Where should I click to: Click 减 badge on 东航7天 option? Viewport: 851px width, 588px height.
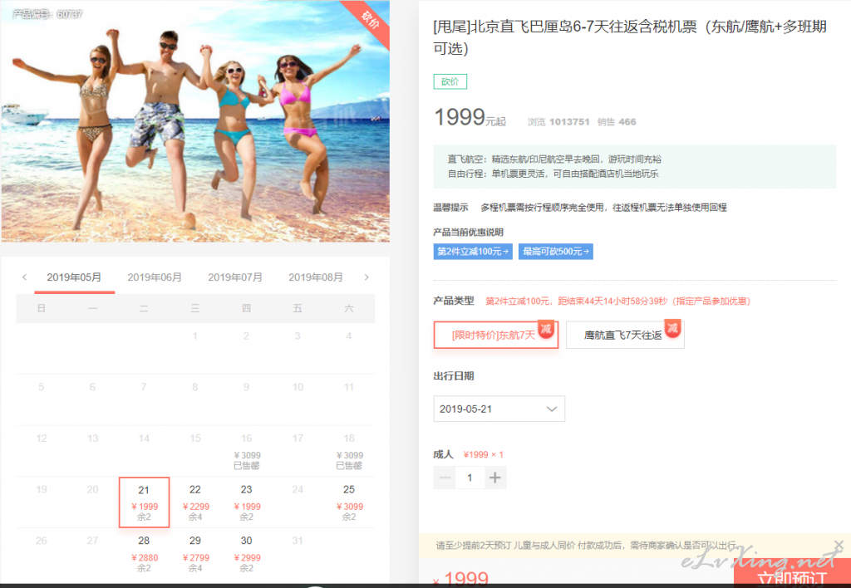pyautogui.click(x=547, y=328)
